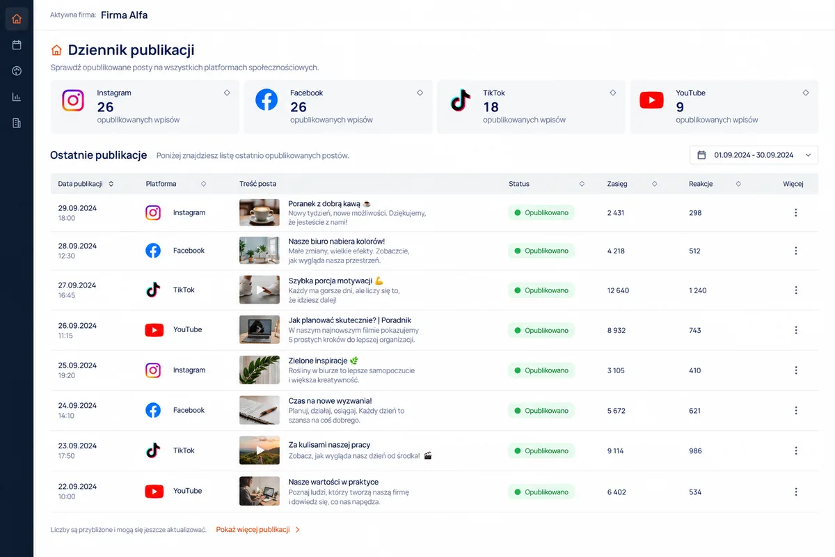The width and height of the screenshot is (835, 557).
Task: Open the 01.09.2024 - 30.09.2024 date range dropdown
Action: coord(754,155)
